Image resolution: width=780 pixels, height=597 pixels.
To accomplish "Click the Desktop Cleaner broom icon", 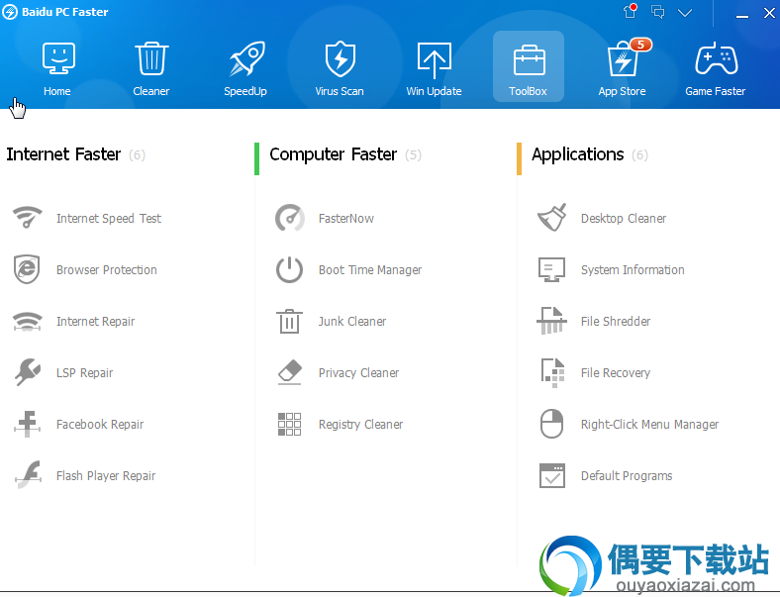I will [551, 218].
